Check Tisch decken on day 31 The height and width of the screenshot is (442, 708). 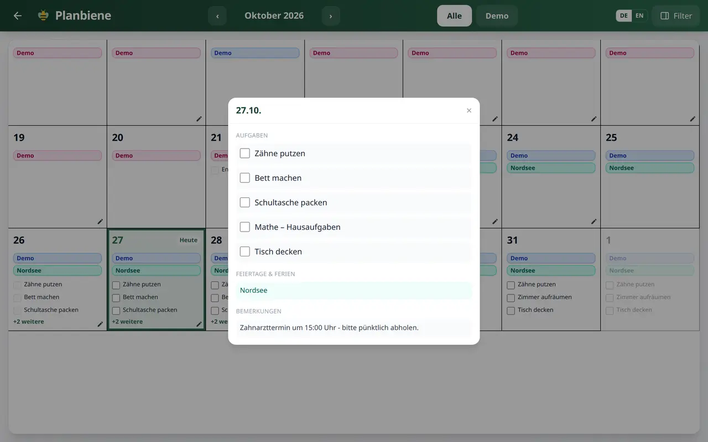point(511,311)
